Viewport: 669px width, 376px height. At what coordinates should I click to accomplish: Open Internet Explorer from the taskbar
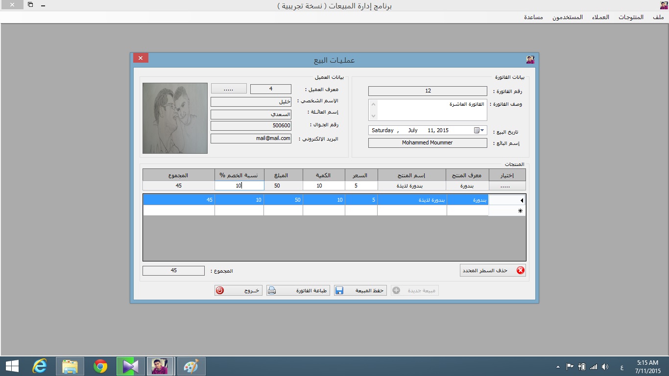pyautogui.click(x=40, y=366)
